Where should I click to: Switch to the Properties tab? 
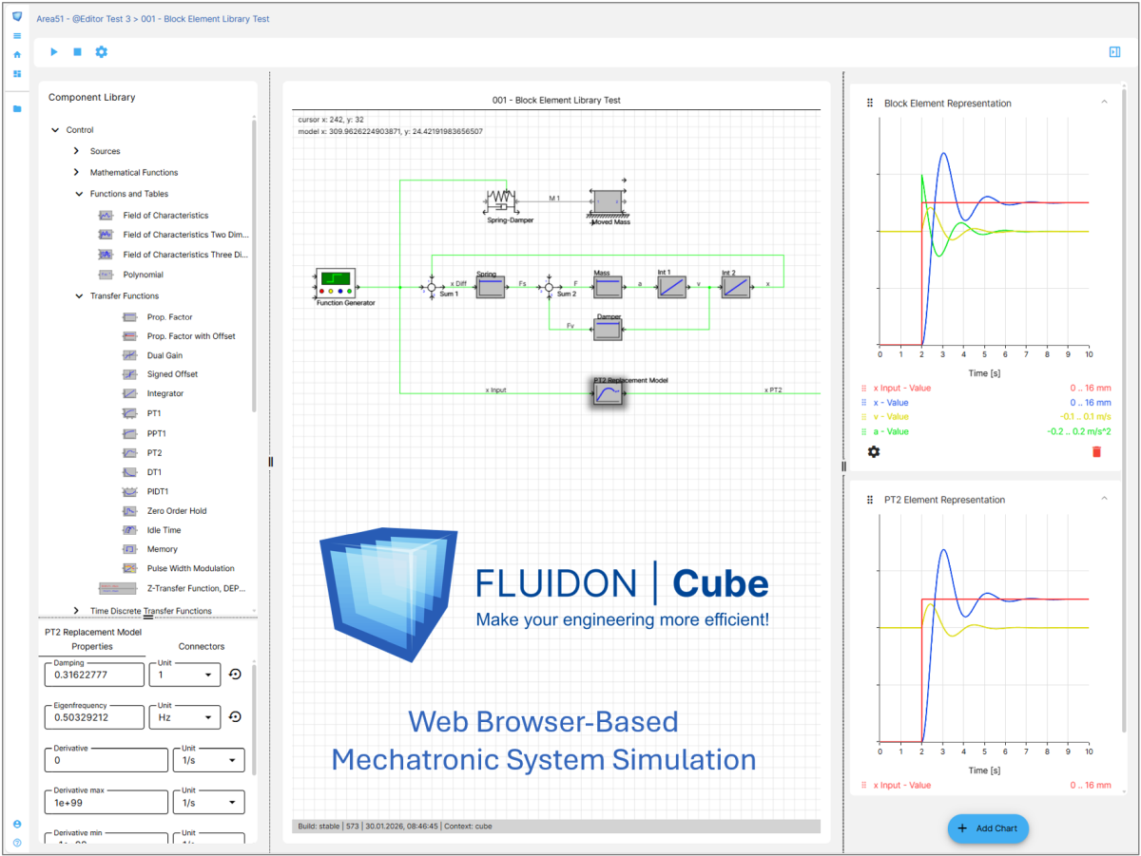pos(92,646)
